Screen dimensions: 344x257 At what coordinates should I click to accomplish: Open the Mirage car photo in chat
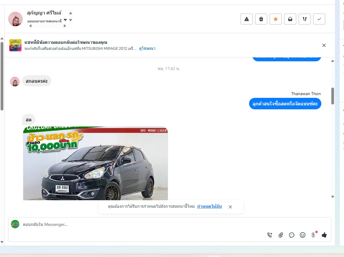[x=96, y=163]
